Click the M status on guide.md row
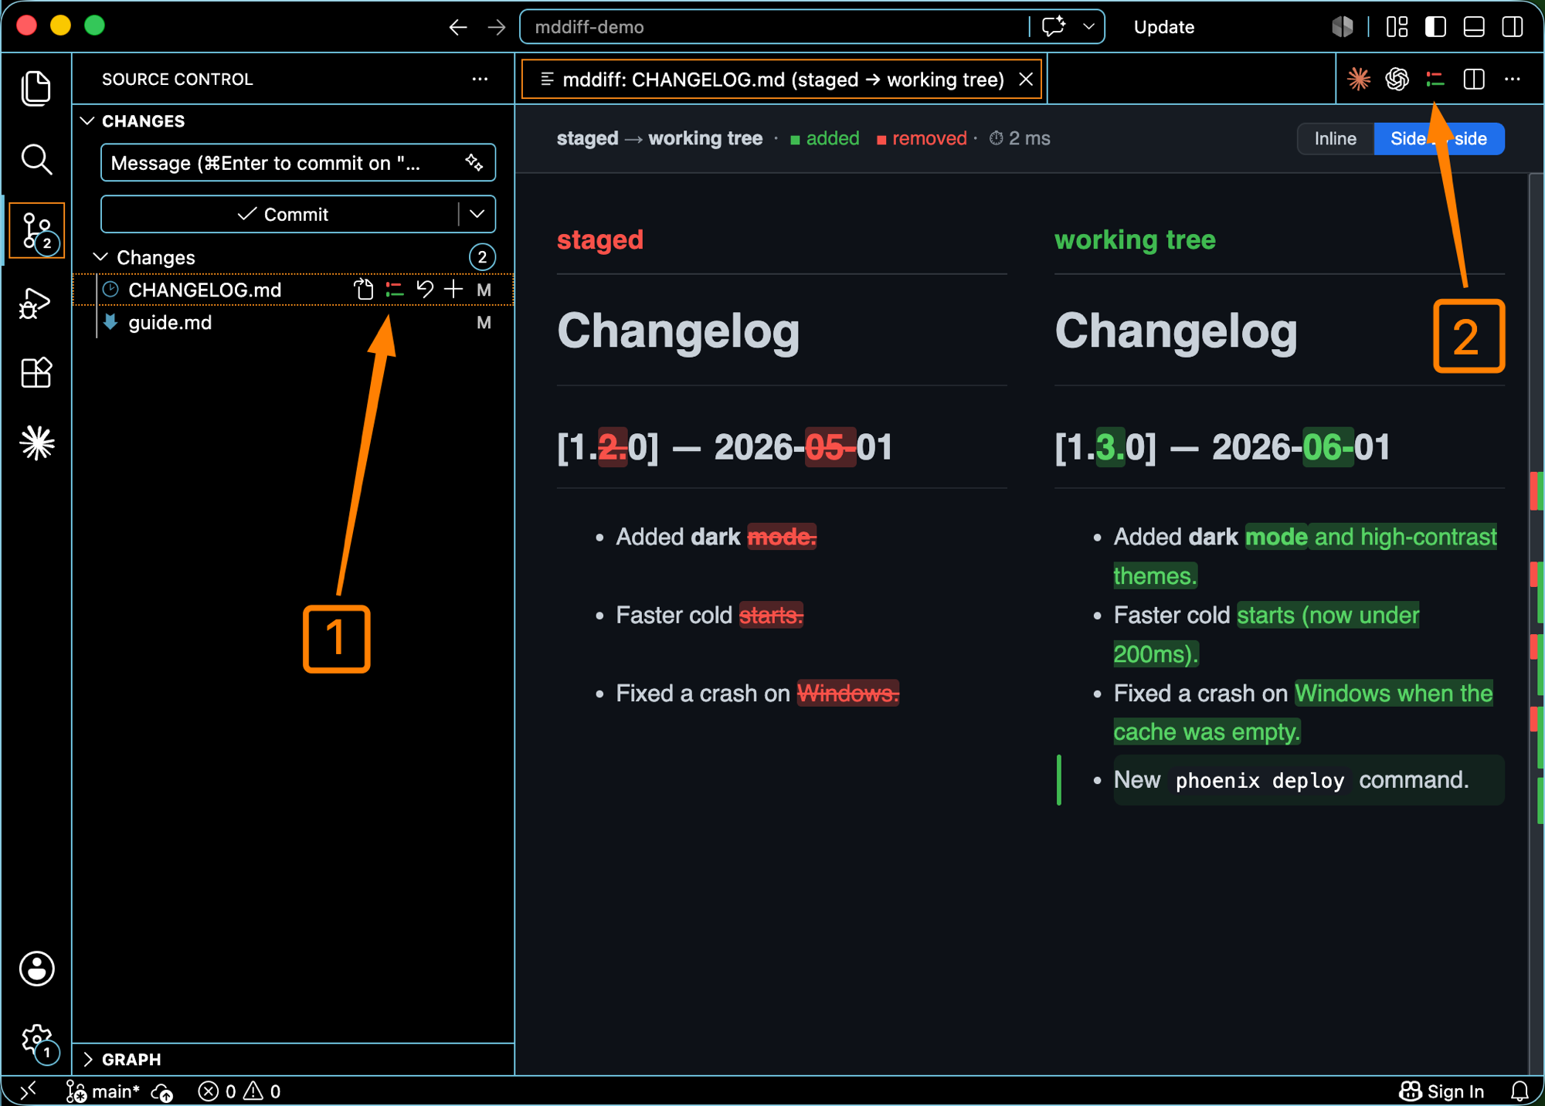The width and height of the screenshot is (1545, 1106). click(x=484, y=323)
